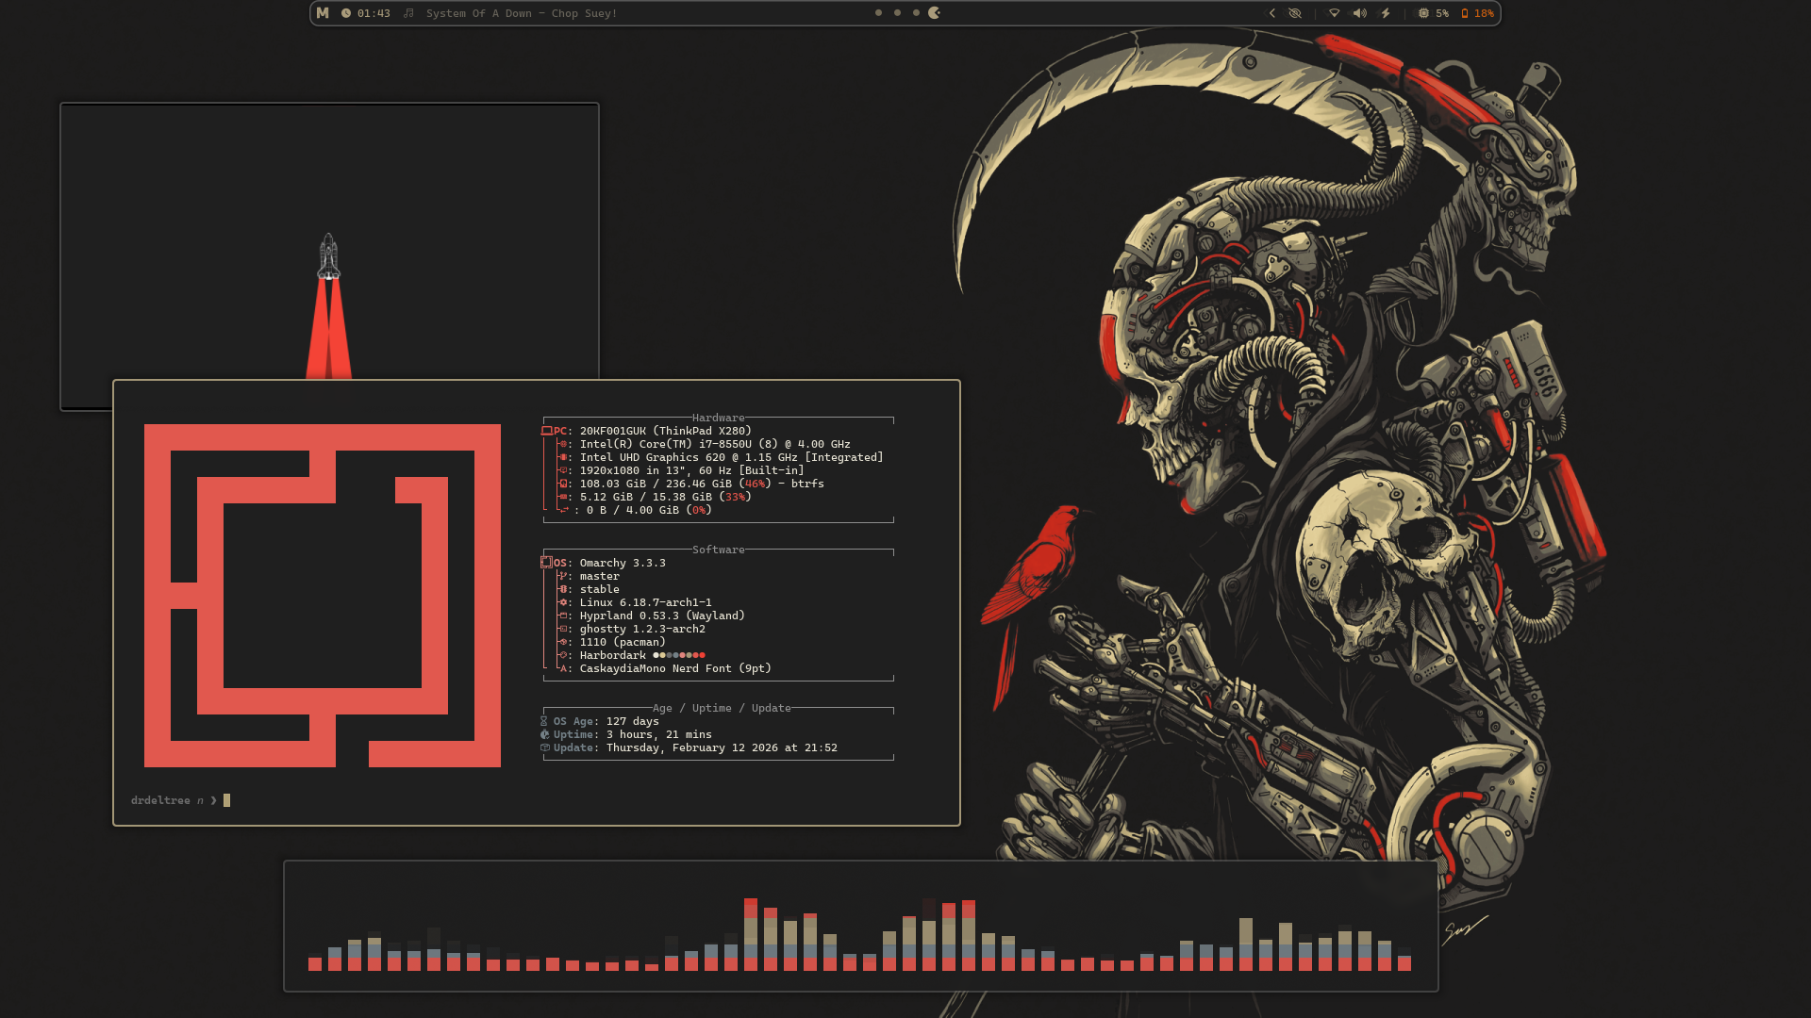
Task: Switch to the third workspace dot
Action: (916, 13)
